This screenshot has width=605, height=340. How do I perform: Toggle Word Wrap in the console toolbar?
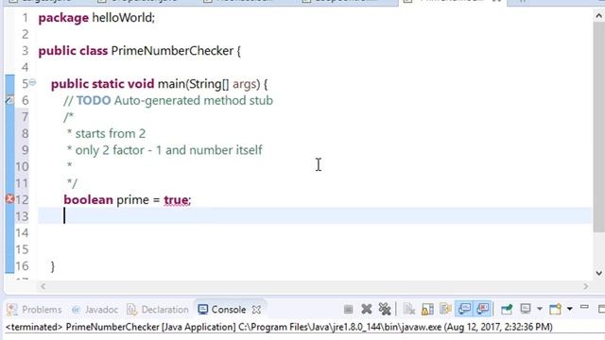(x=445, y=309)
